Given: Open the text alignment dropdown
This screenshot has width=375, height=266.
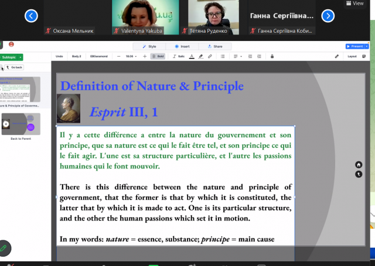Looking at the screenshot, I should point(238,57).
